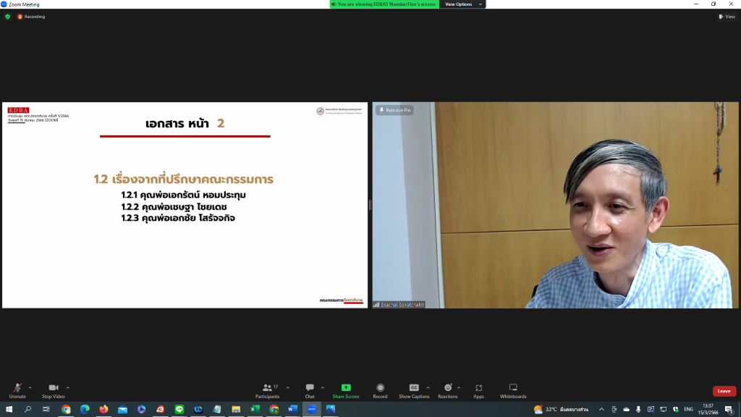This screenshot has width=741, height=417.
Task: Open video options arrow beside Stop Video
Action: coord(68,388)
